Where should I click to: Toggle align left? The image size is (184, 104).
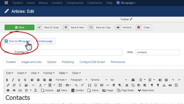pos(32,80)
